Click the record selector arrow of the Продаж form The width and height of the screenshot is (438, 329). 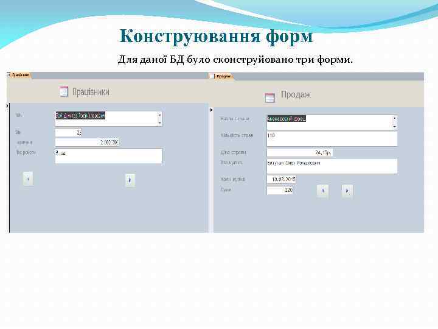(x=212, y=110)
